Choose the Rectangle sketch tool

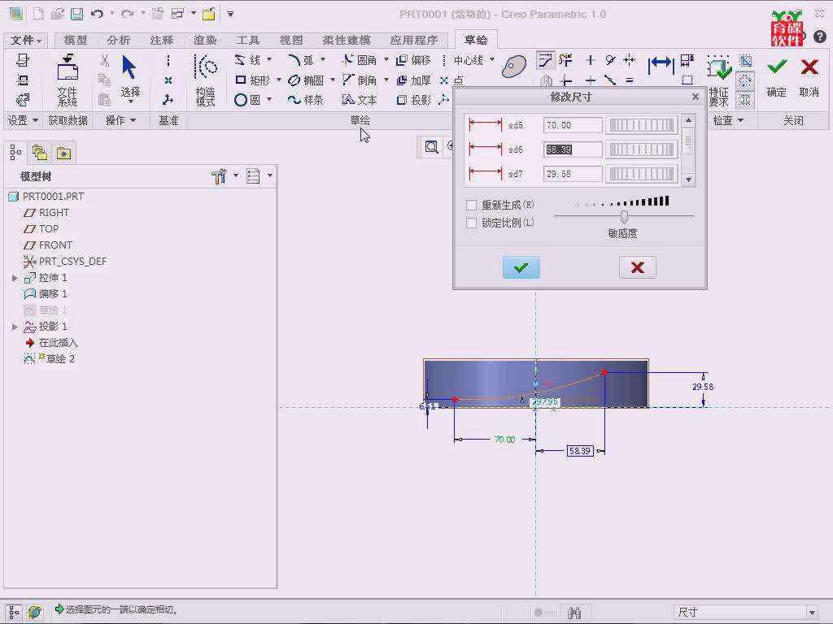tap(252, 80)
